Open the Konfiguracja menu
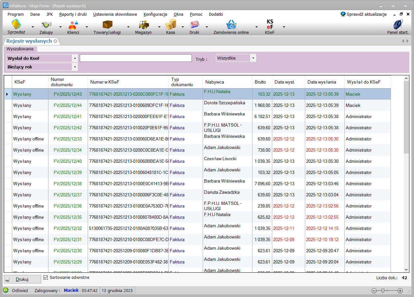The height and width of the screenshot is (297, 414). 155,14
